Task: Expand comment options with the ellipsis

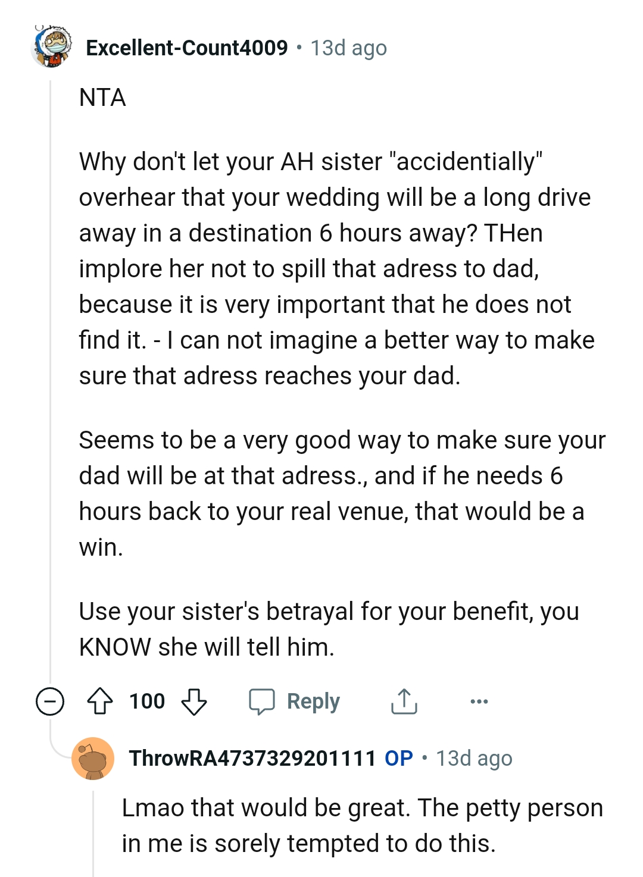Action: (x=478, y=701)
